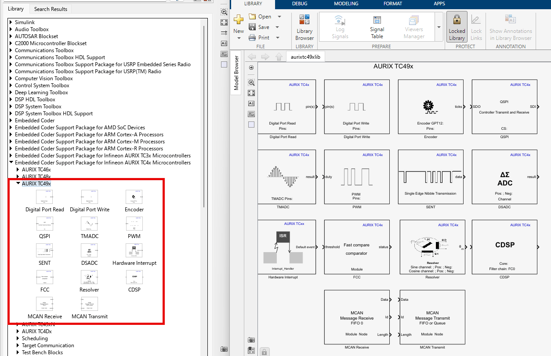Click the MCAN Receive block on canvas

coord(357,317)
